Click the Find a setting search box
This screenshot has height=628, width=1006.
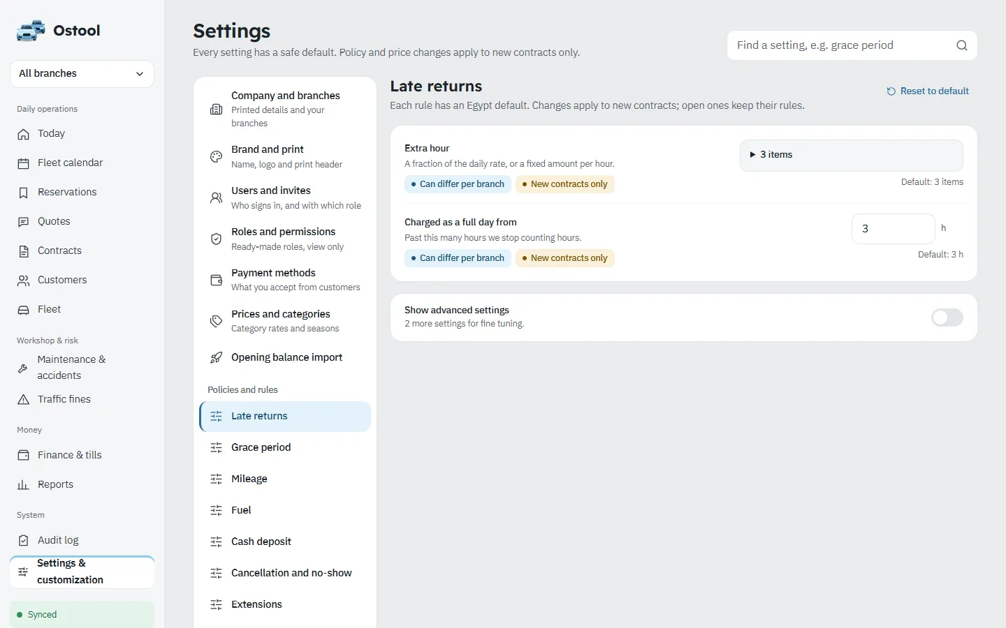852,45
